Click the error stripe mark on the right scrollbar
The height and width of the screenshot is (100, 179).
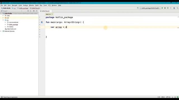178,28
